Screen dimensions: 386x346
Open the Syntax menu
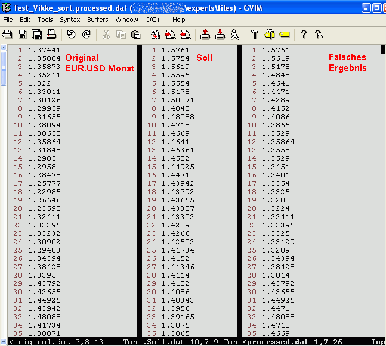coord(70,20)
